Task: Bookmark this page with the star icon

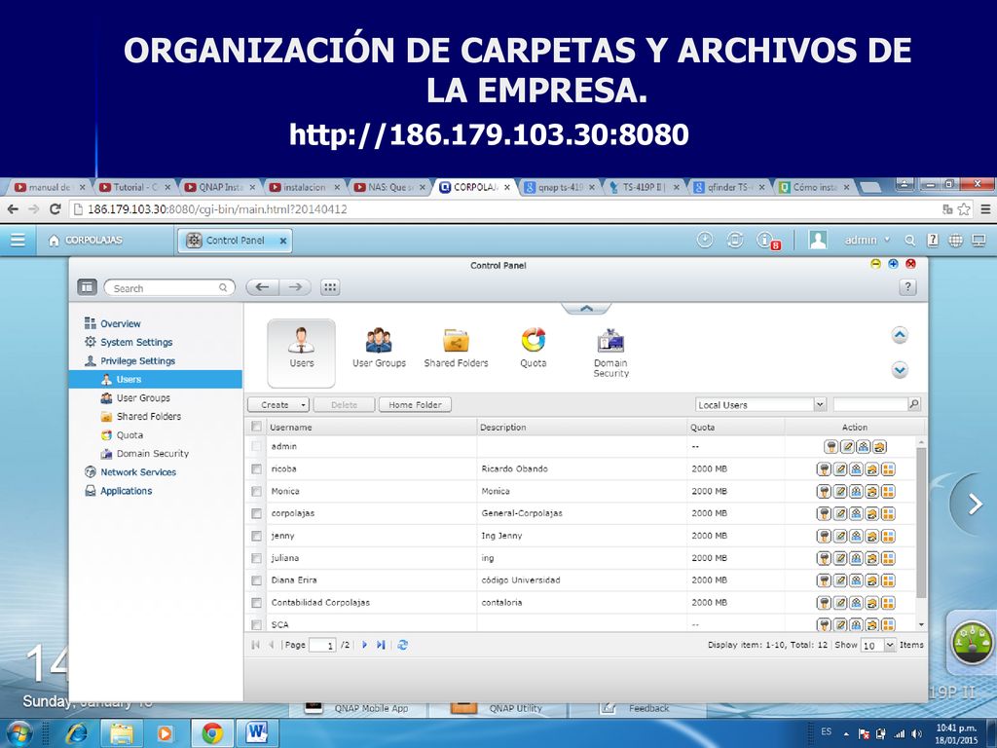Action: click(x=965, y=209)
